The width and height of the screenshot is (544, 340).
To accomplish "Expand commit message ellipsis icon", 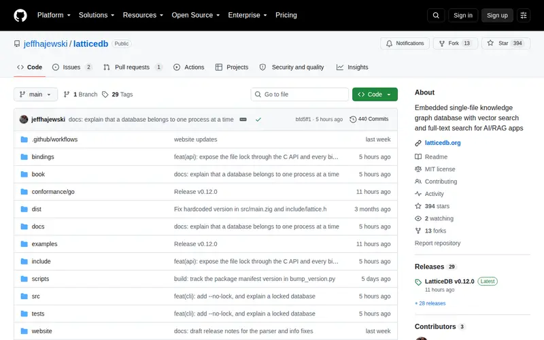I will 243,120.
